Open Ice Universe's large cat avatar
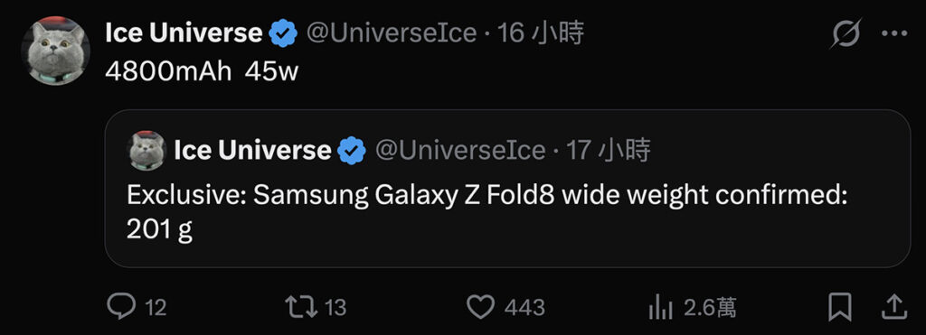Viewport: 926px width, 335px height. (x=55, y=51)
